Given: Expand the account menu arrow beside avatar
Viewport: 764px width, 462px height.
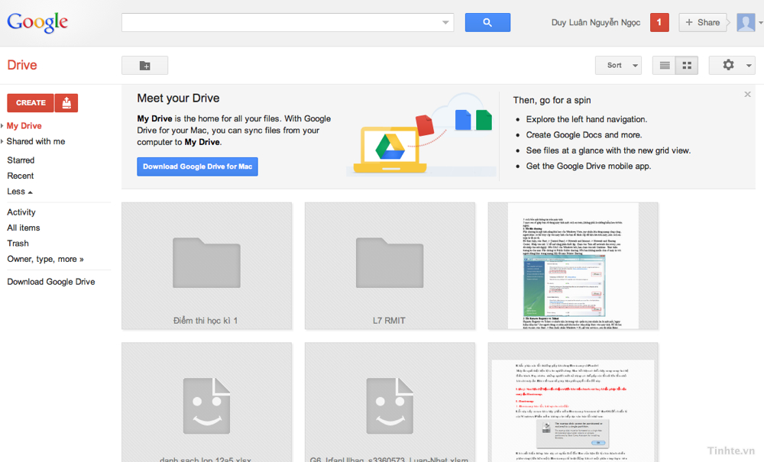Looking at the screenshot, I should pyautogui.click(x=761, y=22).
